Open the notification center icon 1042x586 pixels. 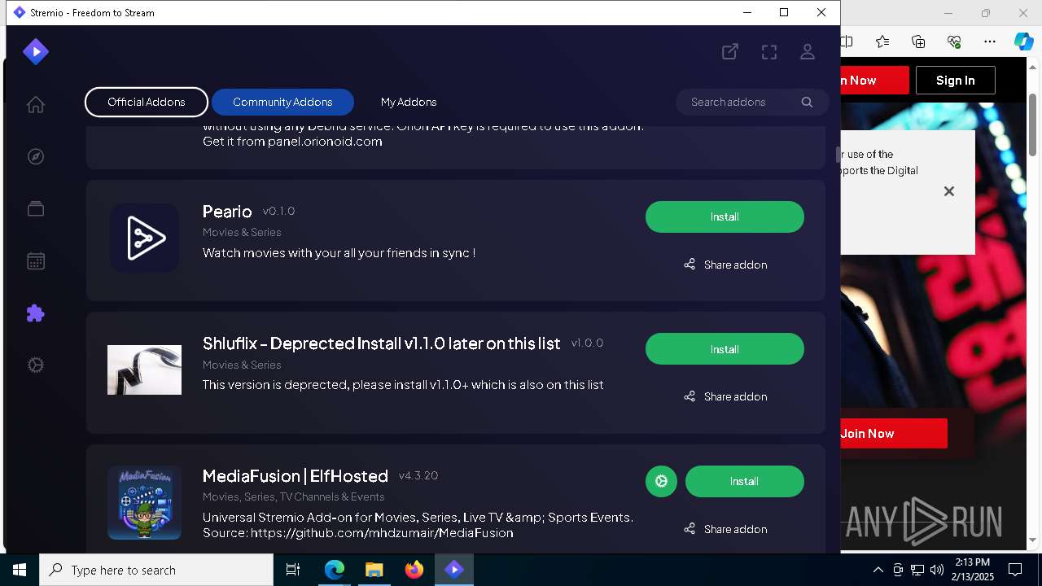[x=1015, y=570]
